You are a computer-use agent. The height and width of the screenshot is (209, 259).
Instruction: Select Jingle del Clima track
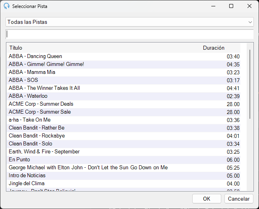tap(124, 184)
